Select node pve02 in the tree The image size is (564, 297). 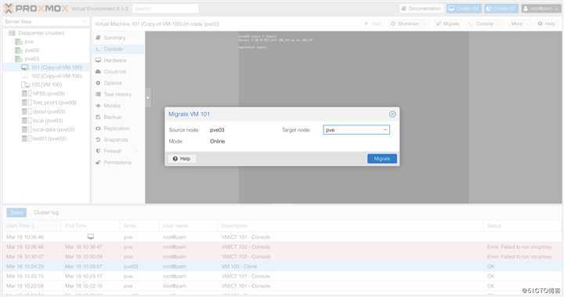tap(31, 50)
